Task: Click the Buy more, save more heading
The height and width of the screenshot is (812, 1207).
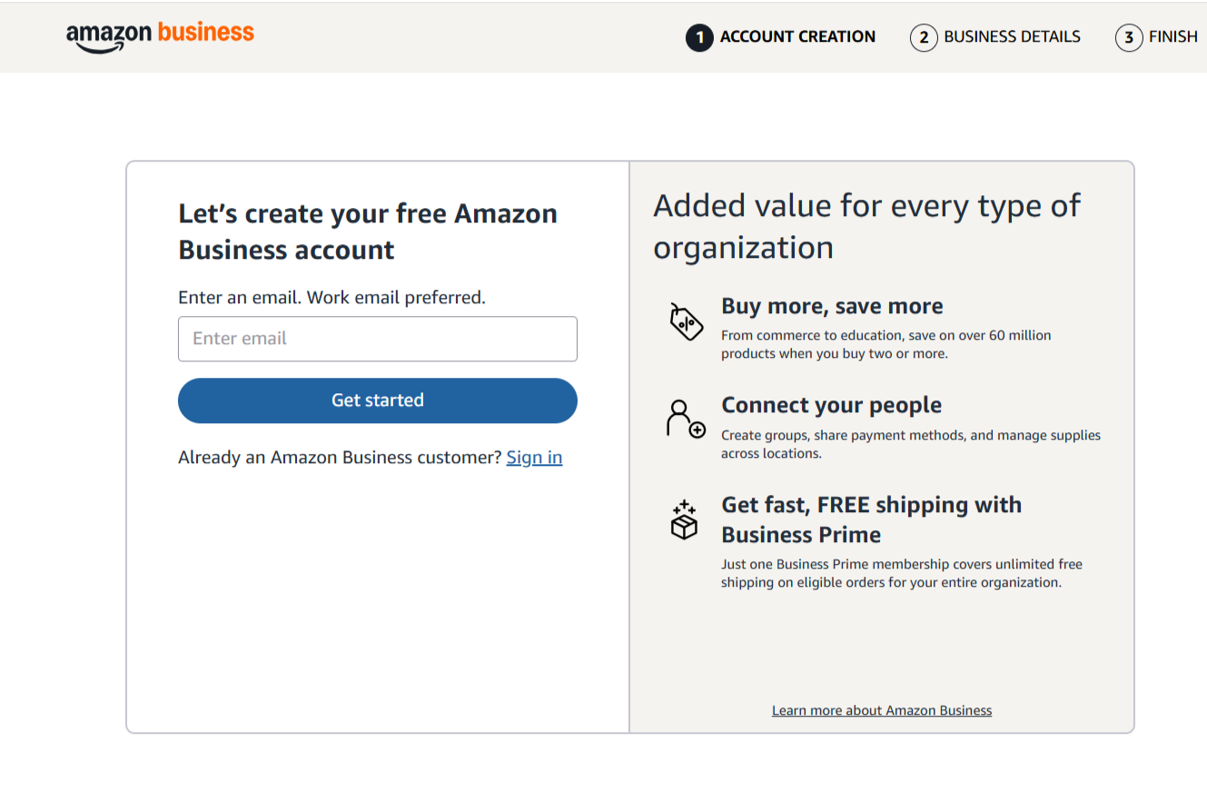Action: pyautogui.click(x=832, y=306)
